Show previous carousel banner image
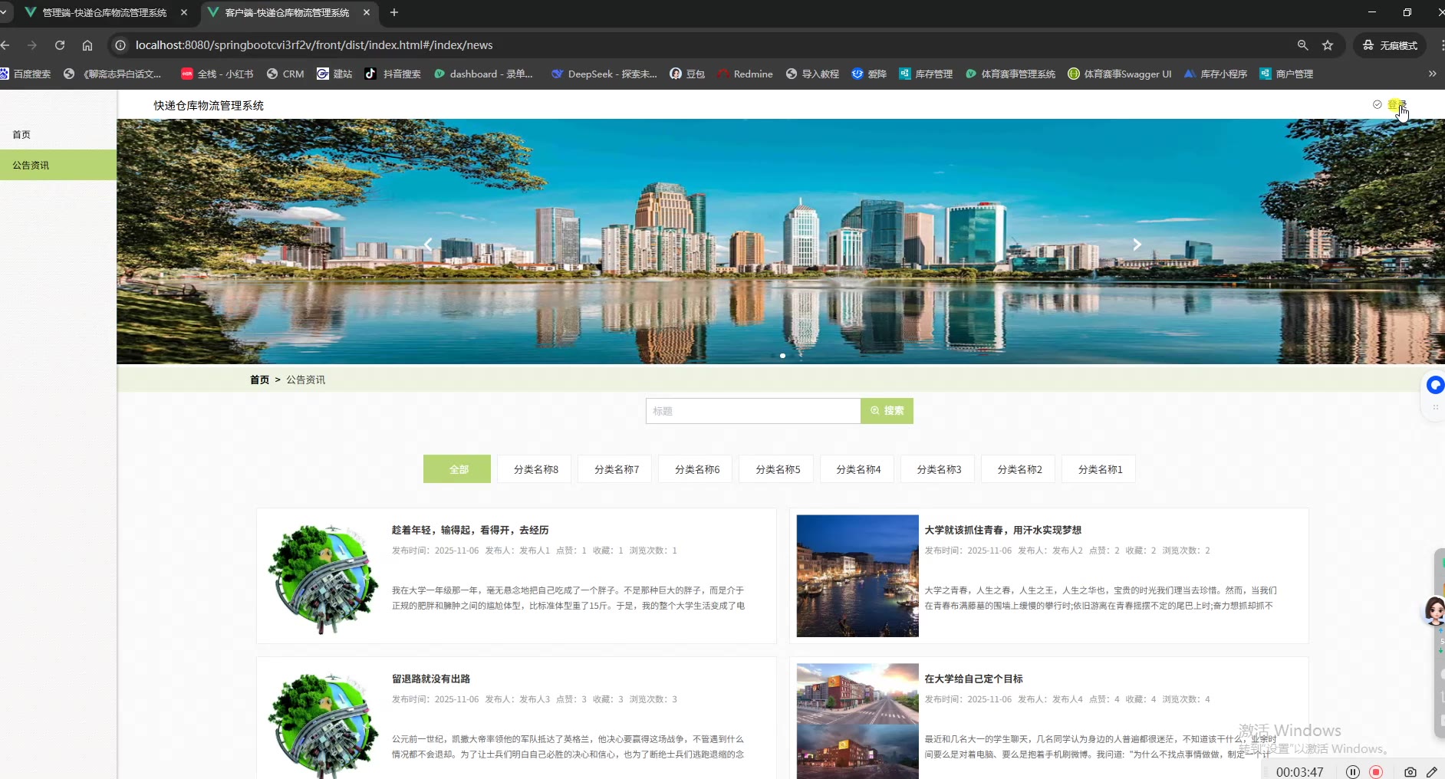The width and height of the screenshot is (1445, 779). (428, 245)
